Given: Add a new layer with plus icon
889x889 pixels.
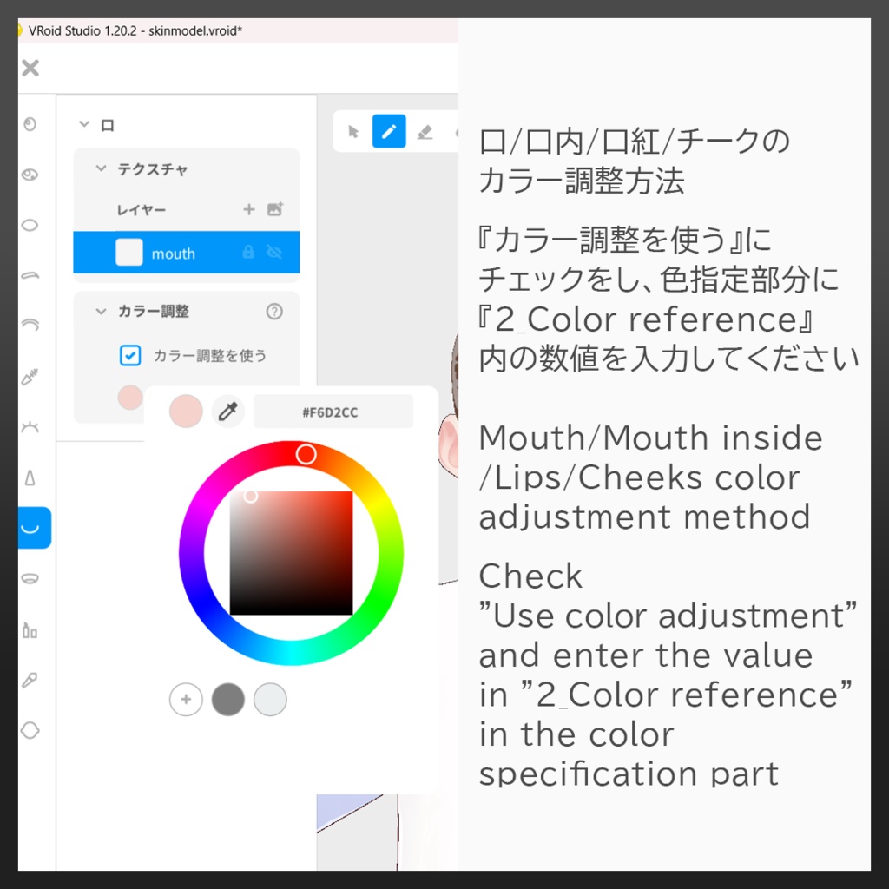Looking at the screenshot, I should click(249, 210).
